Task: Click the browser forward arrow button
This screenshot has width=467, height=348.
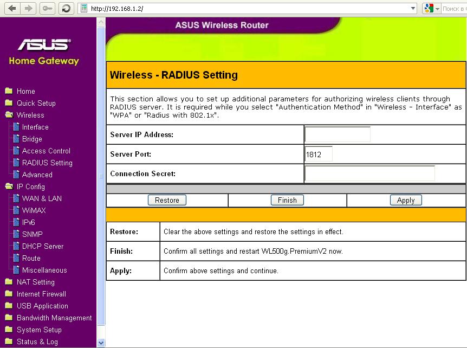Action: pyautogui.click(x=29, y=8)
